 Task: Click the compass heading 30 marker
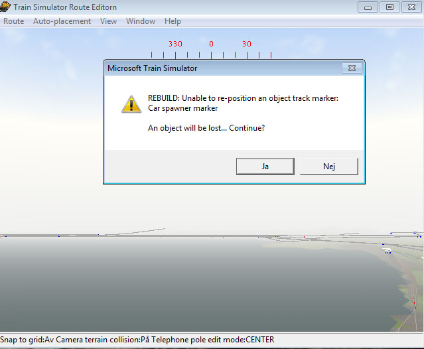(x=247, y=44)
